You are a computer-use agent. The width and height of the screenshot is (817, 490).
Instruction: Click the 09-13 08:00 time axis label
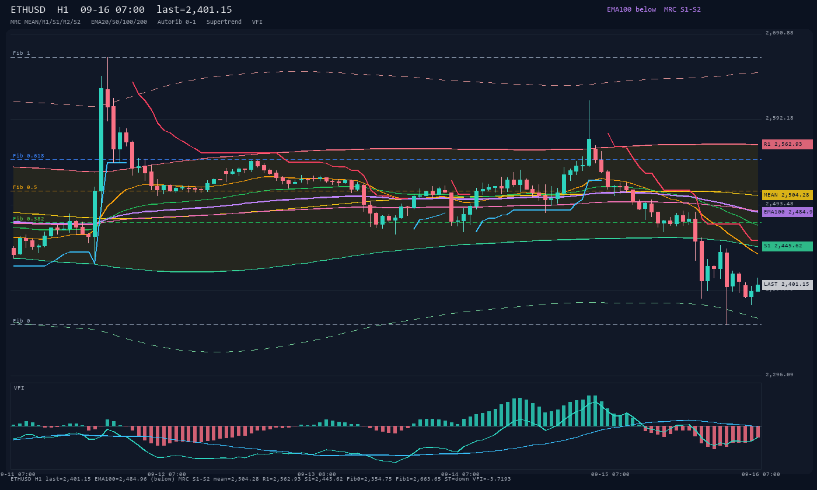[317, 474]
